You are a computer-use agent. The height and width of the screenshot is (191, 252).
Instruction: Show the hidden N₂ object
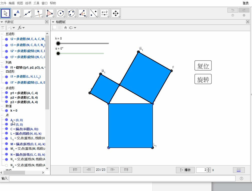(x=7, y=165)
